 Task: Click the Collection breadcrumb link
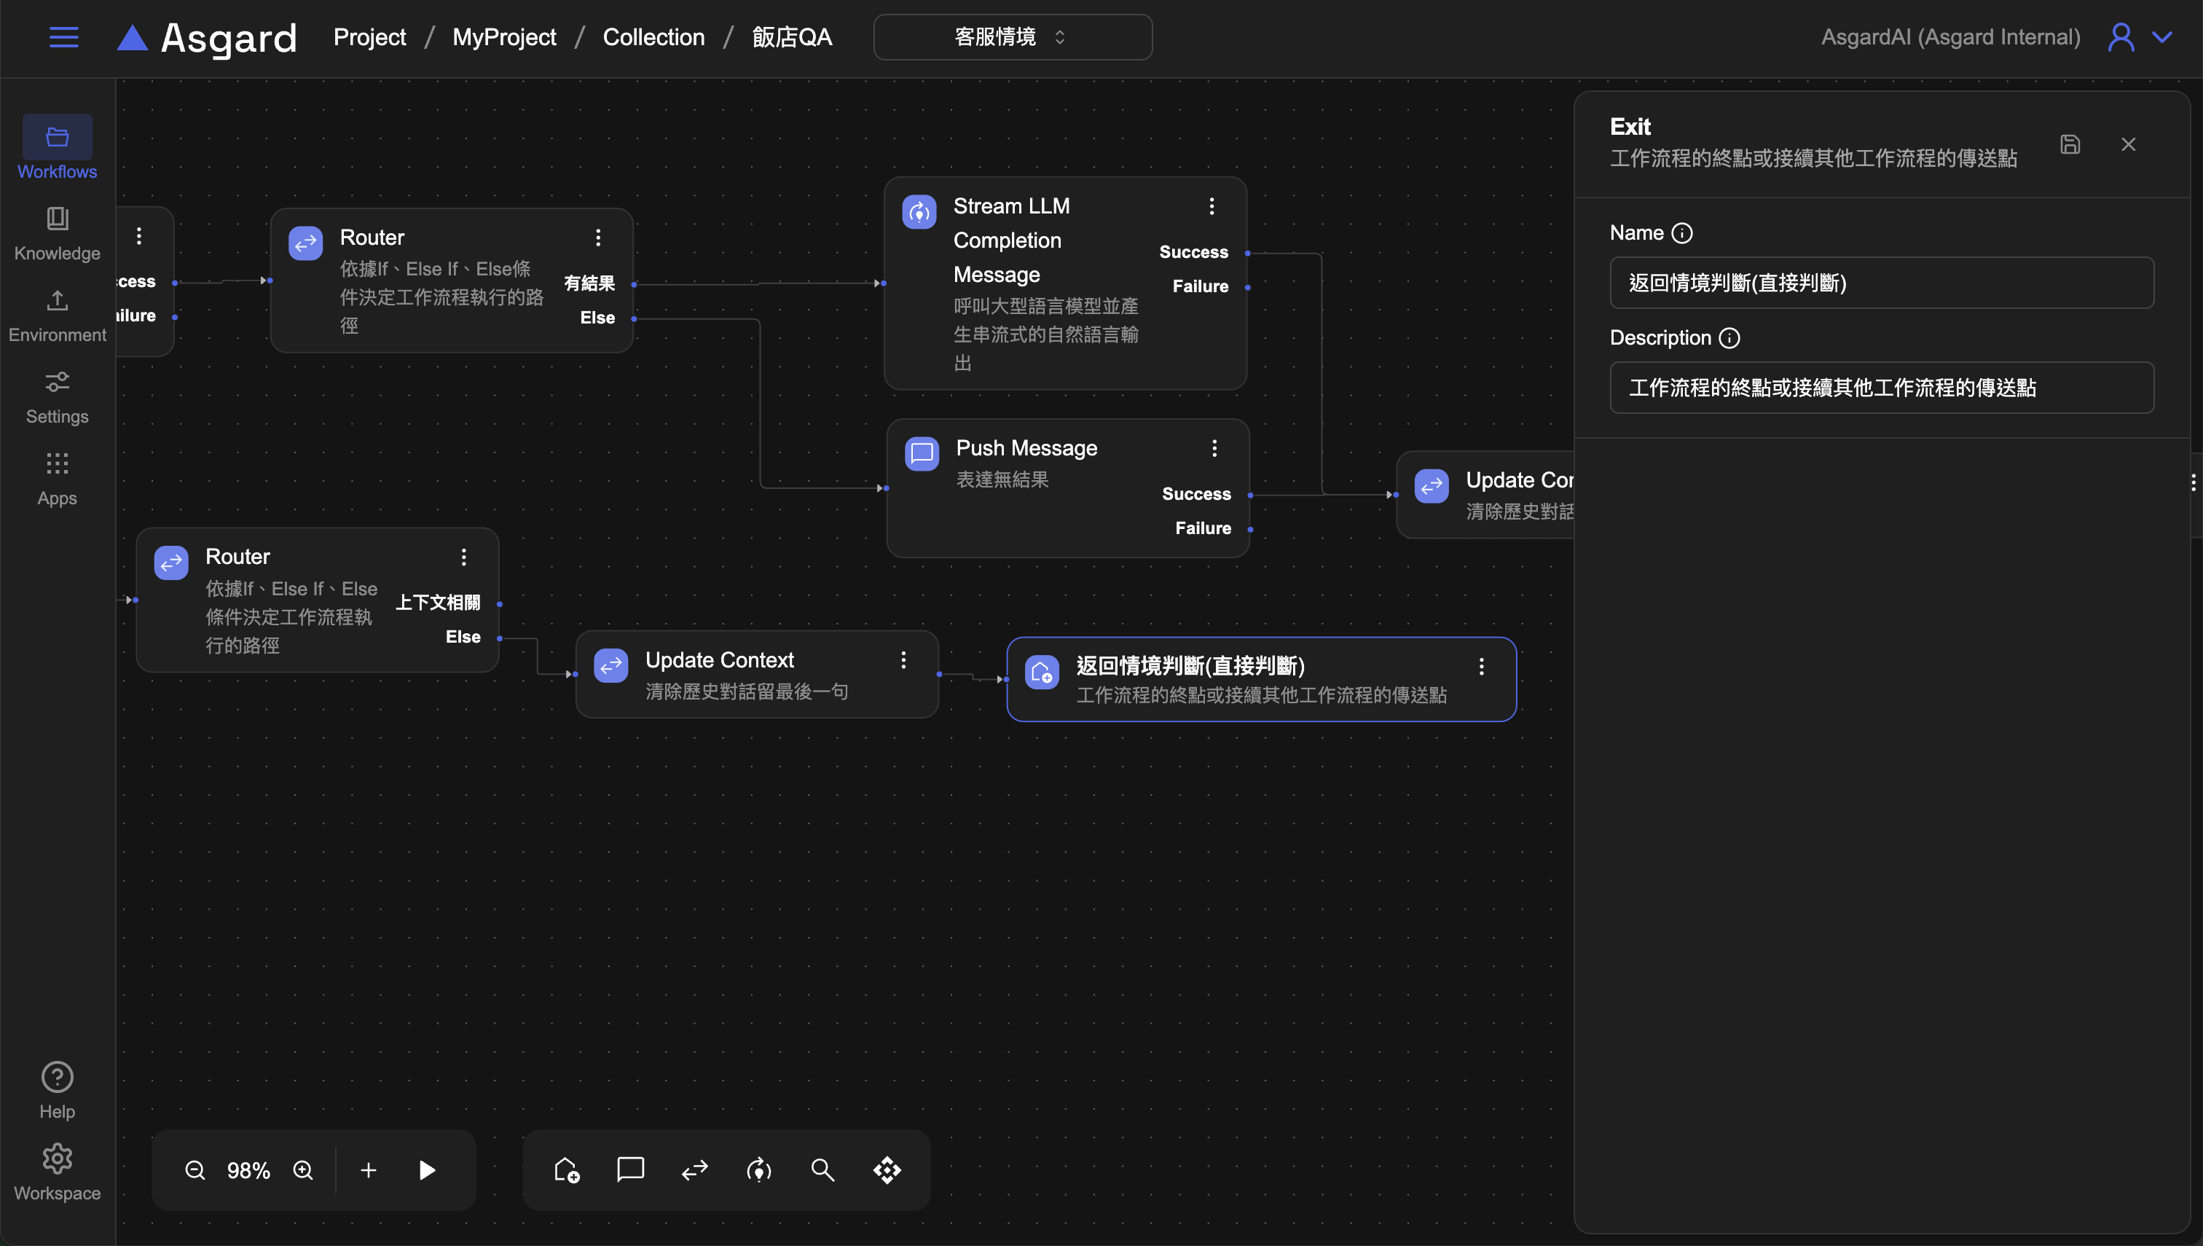pos(653,37)
